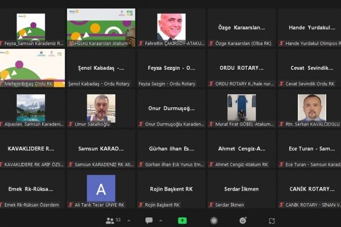
Task: Click the view-frame icon at toolbar end
Action: tap(272, 221)
